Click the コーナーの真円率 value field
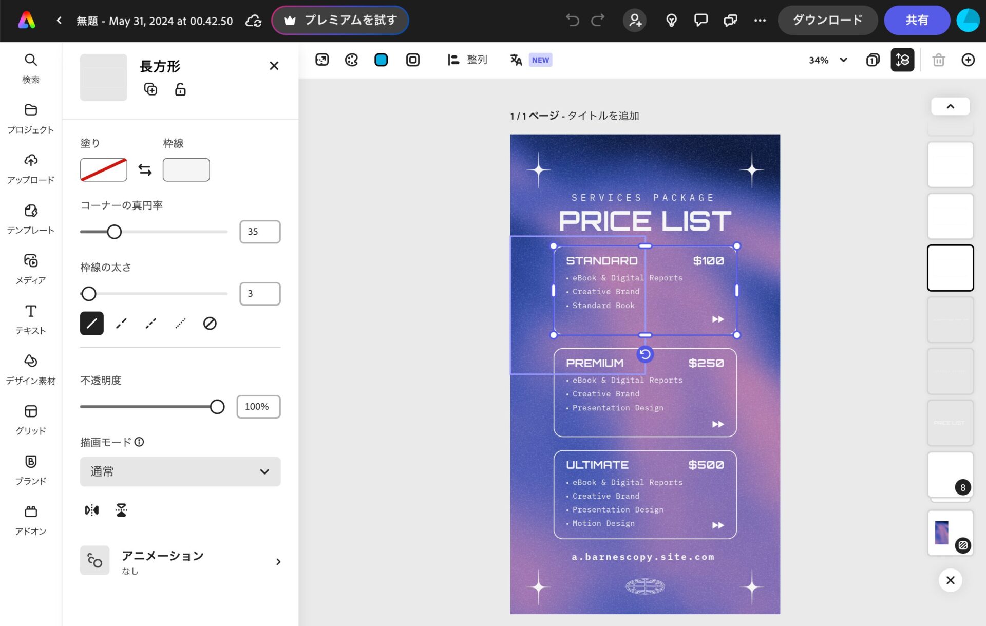This screenshot has width=986, height=626. 260,232
